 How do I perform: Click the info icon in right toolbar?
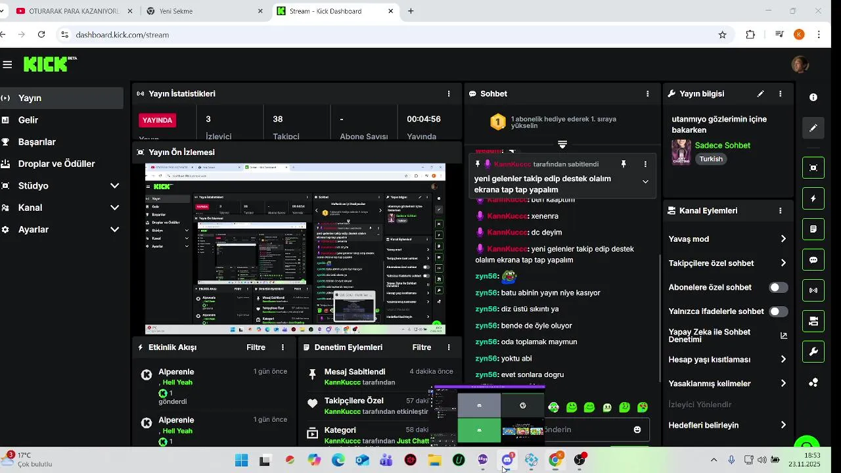(813, 97)
